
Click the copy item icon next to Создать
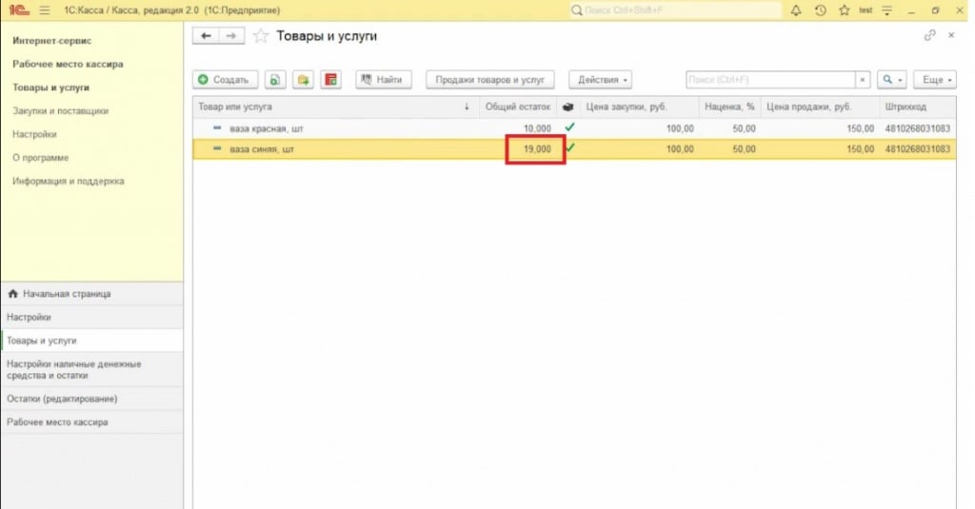pyautogui.click(x=275, y=80)
